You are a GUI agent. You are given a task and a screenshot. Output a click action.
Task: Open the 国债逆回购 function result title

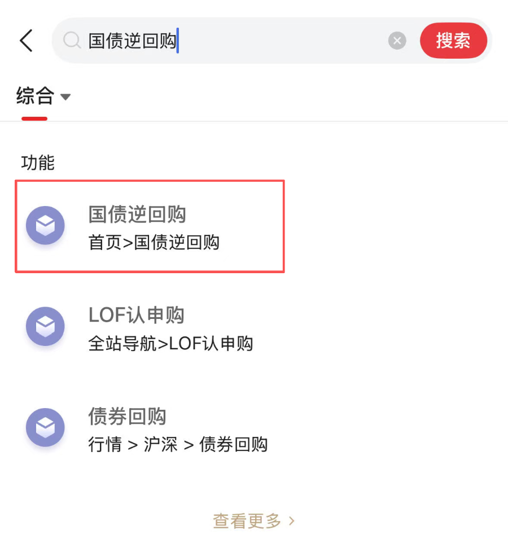click(137, 214)
